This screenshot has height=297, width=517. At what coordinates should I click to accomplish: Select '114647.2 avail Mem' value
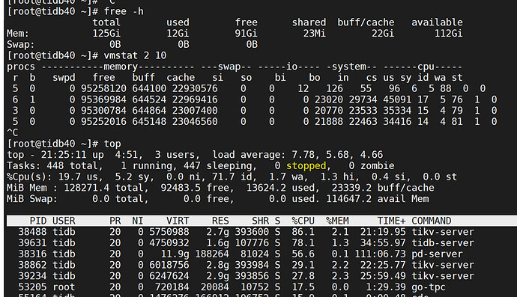(x=378, y=199)
